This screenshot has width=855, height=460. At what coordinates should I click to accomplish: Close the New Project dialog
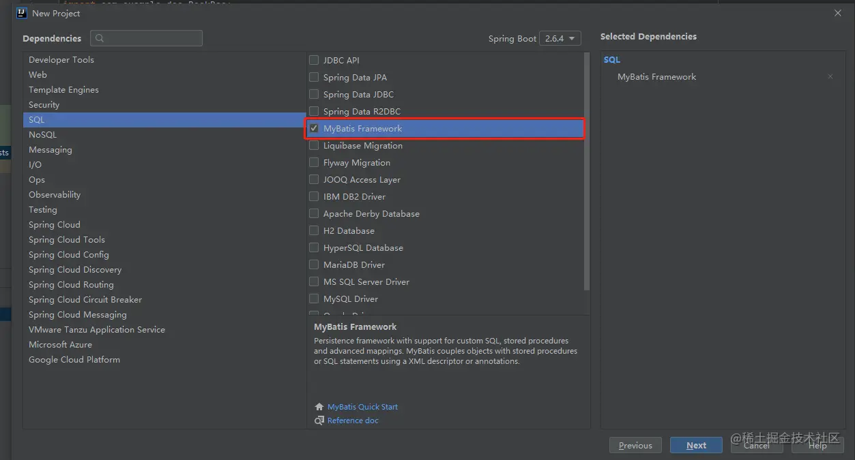tap(838, 13)
